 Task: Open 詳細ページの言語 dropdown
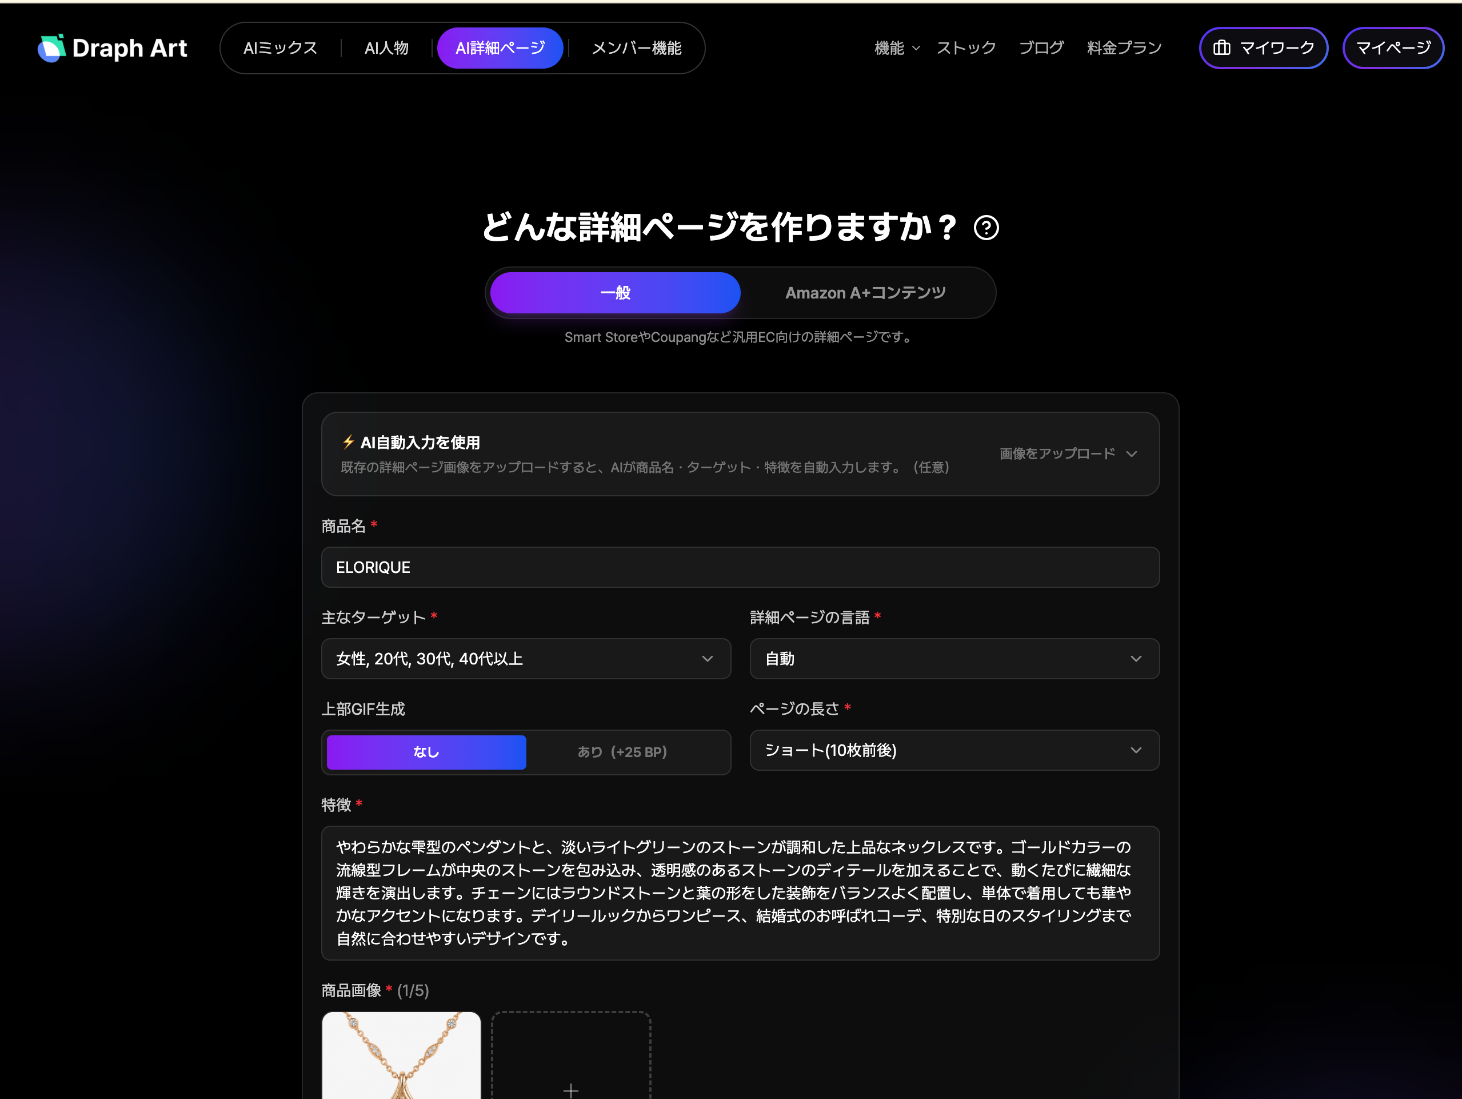click(954, 659)
